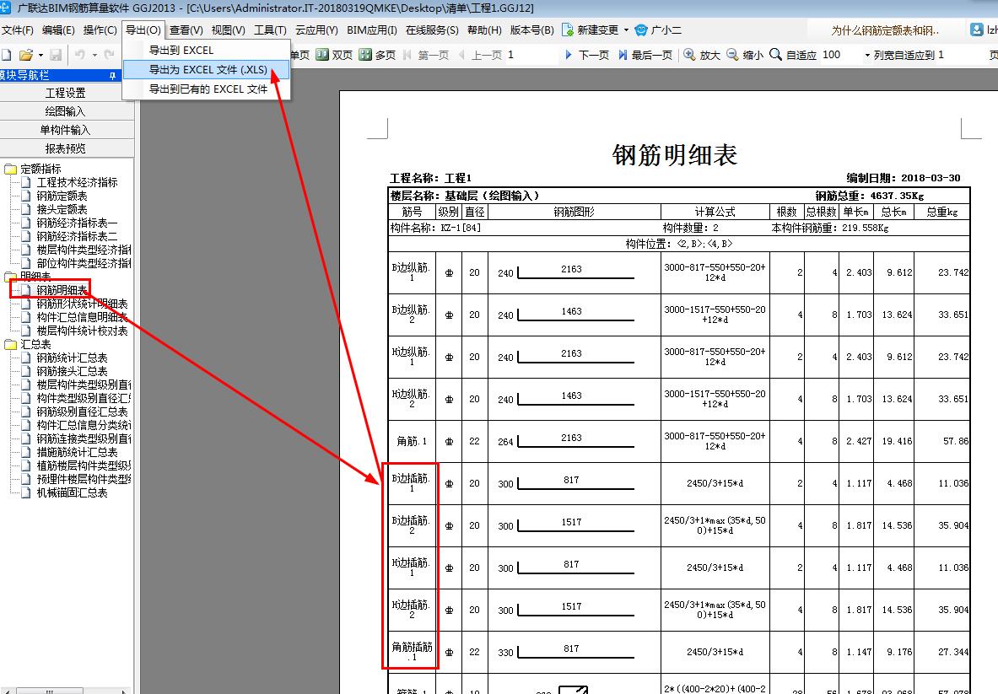Open dropdown arrow beside Open folder icon

[40, 56]
